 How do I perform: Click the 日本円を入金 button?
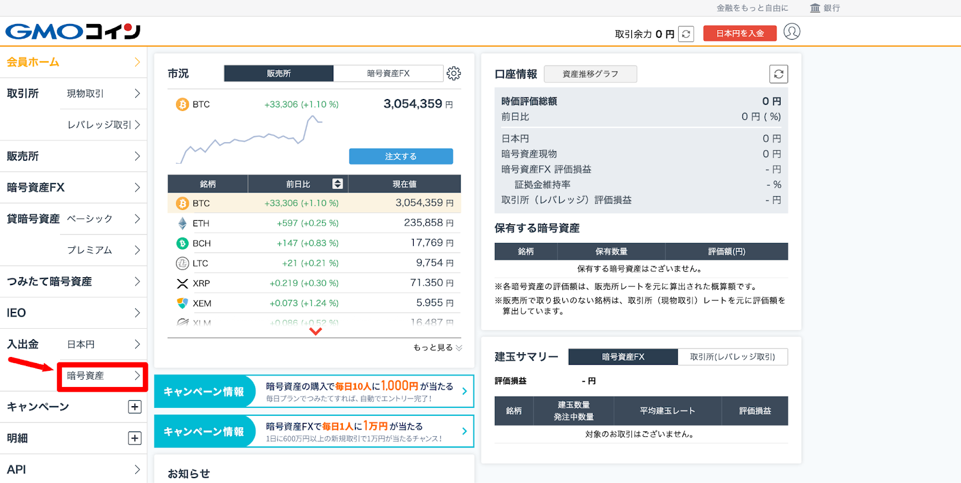(x=740, y=34)
